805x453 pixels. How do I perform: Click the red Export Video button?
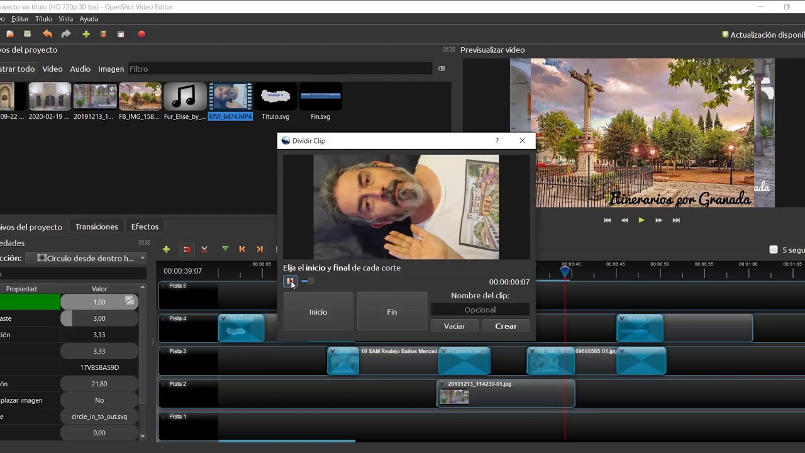click(142, 34)
